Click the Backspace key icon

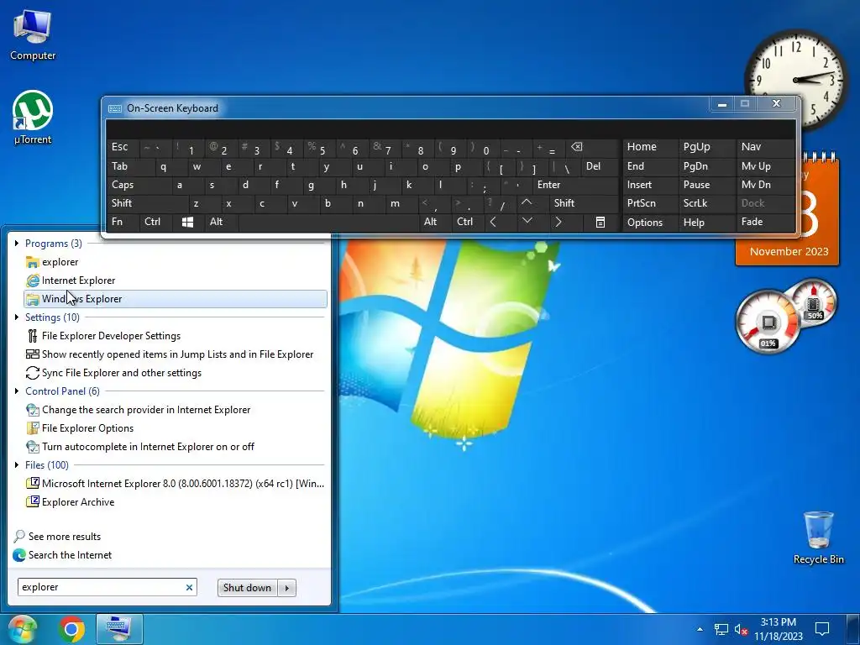pos(576,147)
